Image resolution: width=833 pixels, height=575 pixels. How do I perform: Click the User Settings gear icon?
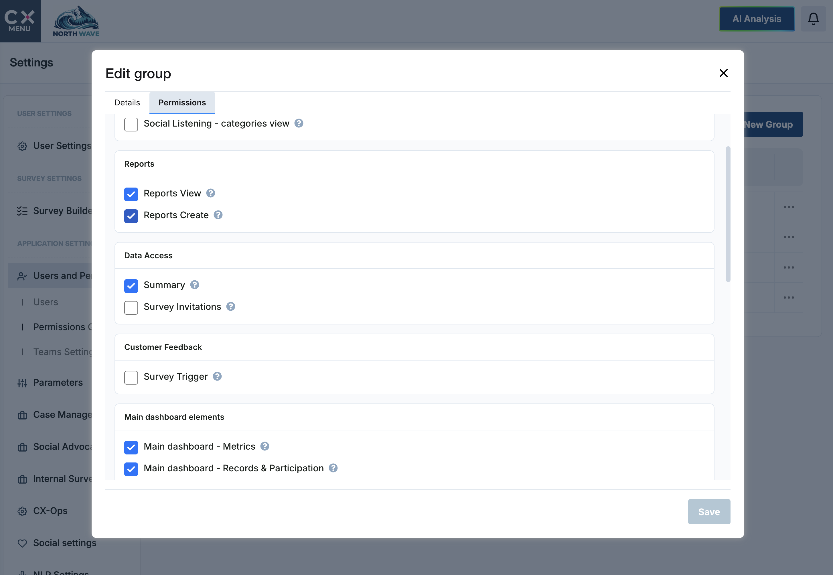tap(22, 146)
